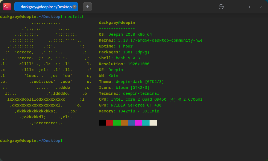This screenshot has width=268, height=161.
Task: Click the 'darkgrey@deepin' neofetch header
Action: 117,23
